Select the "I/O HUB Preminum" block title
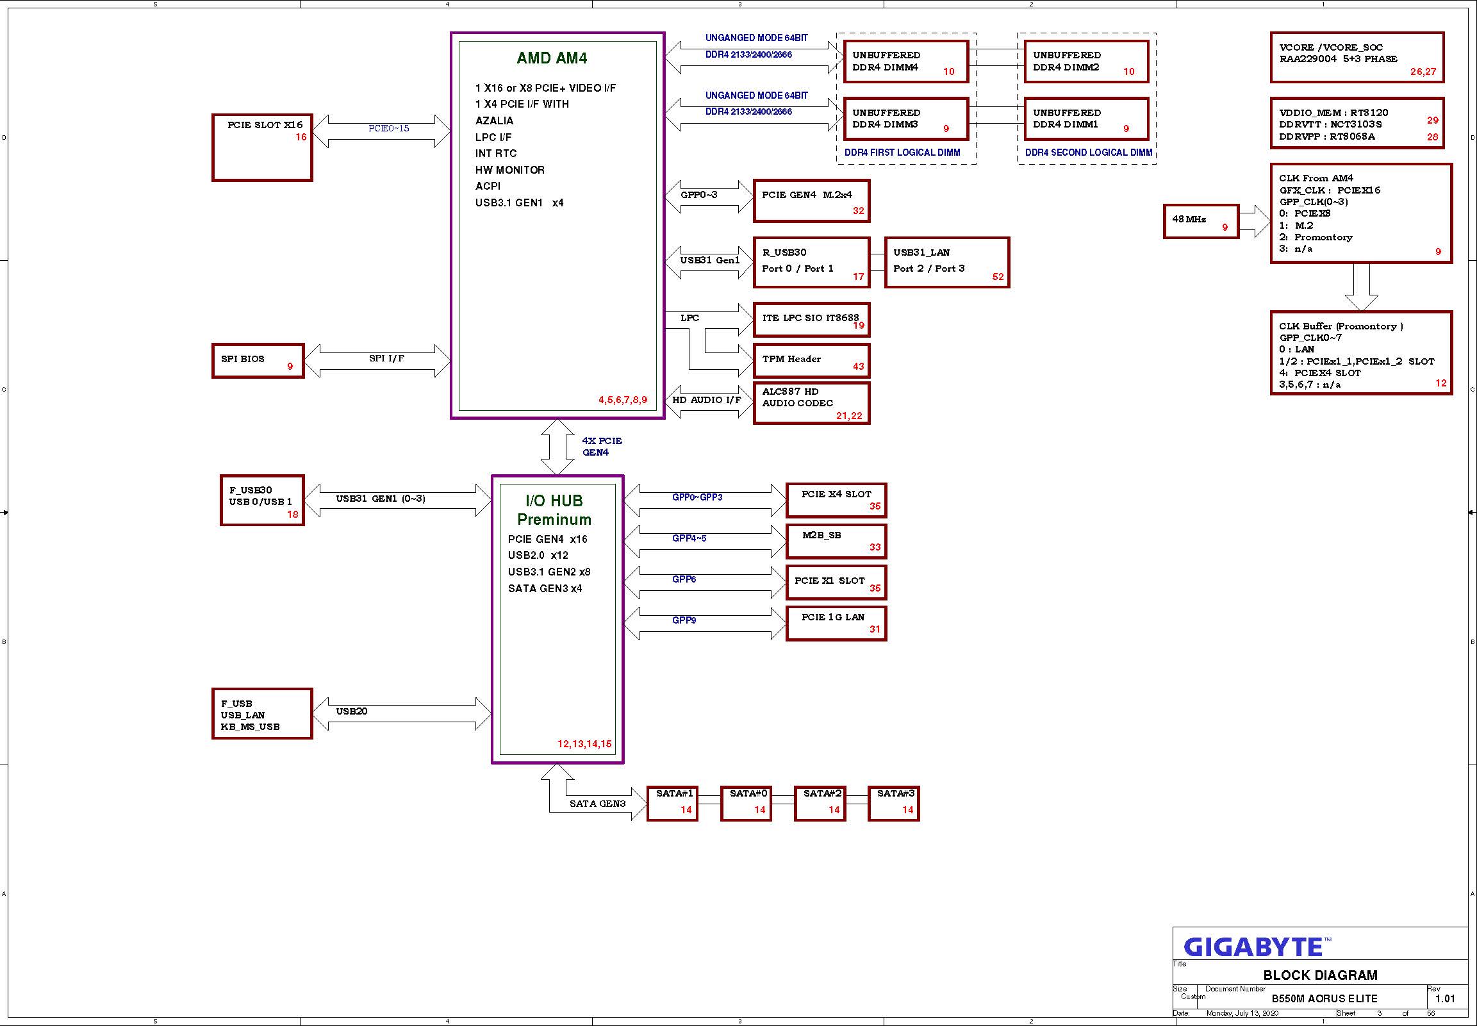Screen dimensions: 1477x1026 click(554, 510)
